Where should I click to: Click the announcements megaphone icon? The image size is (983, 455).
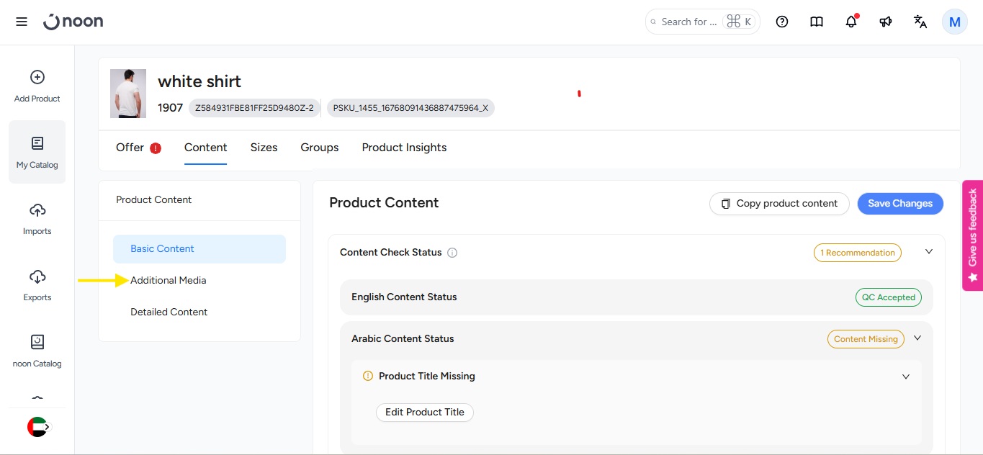[x=886, y=22]
